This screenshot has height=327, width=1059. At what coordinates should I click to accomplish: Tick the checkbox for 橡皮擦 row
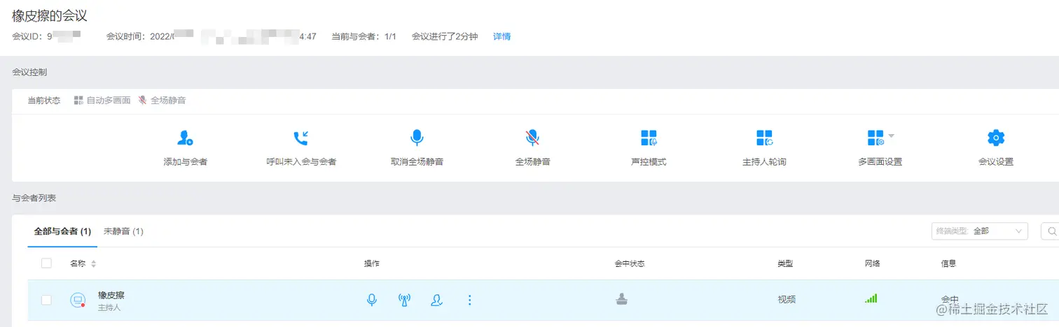[x=46, y=300]
